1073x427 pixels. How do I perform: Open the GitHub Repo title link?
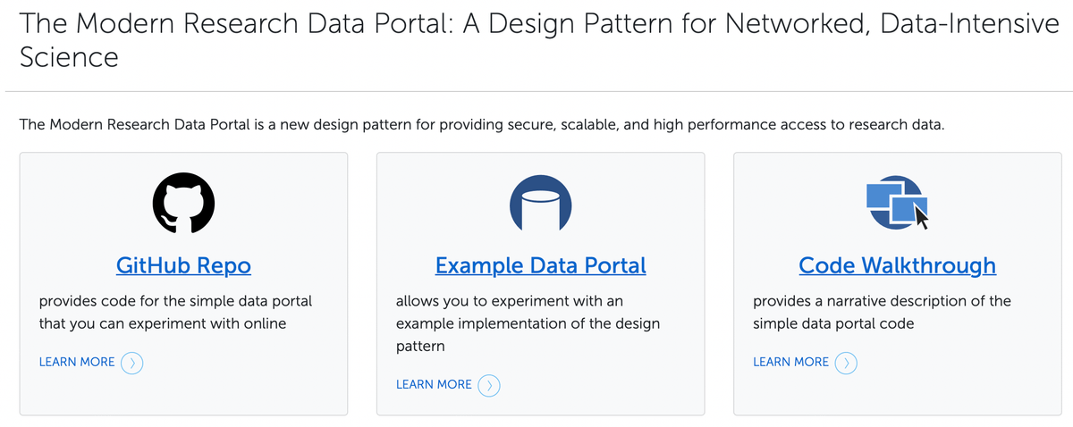point(183,265)
